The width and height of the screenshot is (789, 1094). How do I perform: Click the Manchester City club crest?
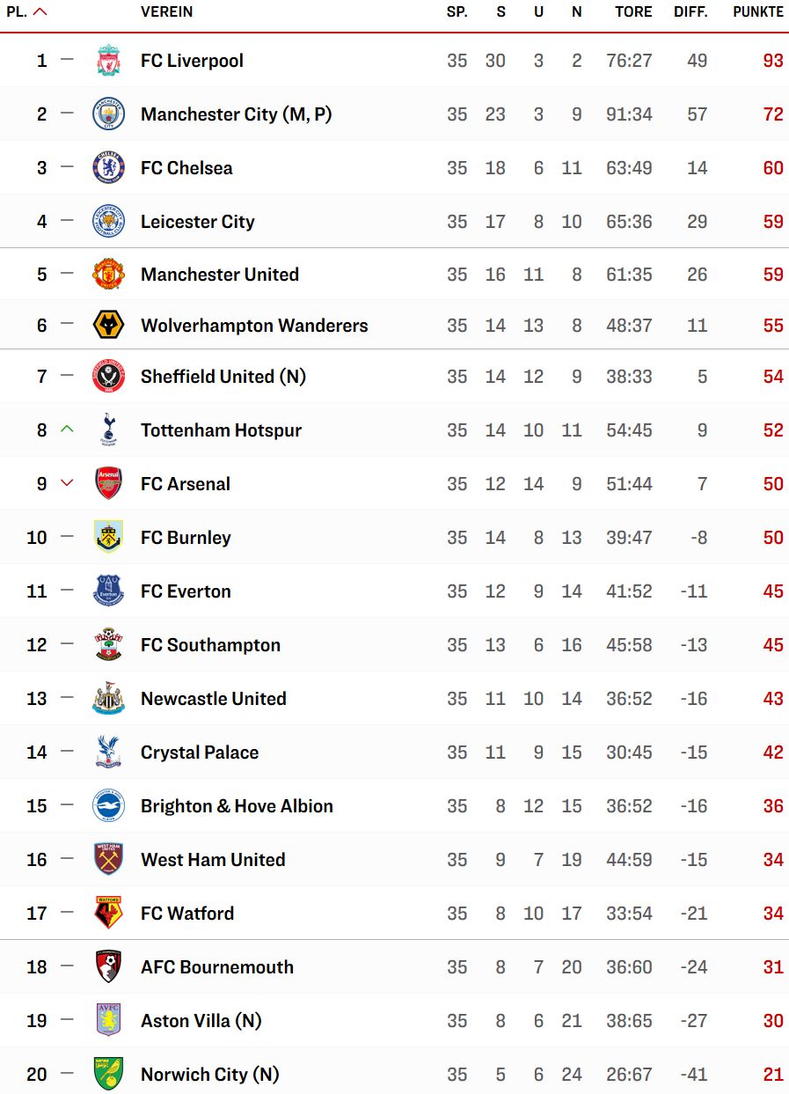108,114
